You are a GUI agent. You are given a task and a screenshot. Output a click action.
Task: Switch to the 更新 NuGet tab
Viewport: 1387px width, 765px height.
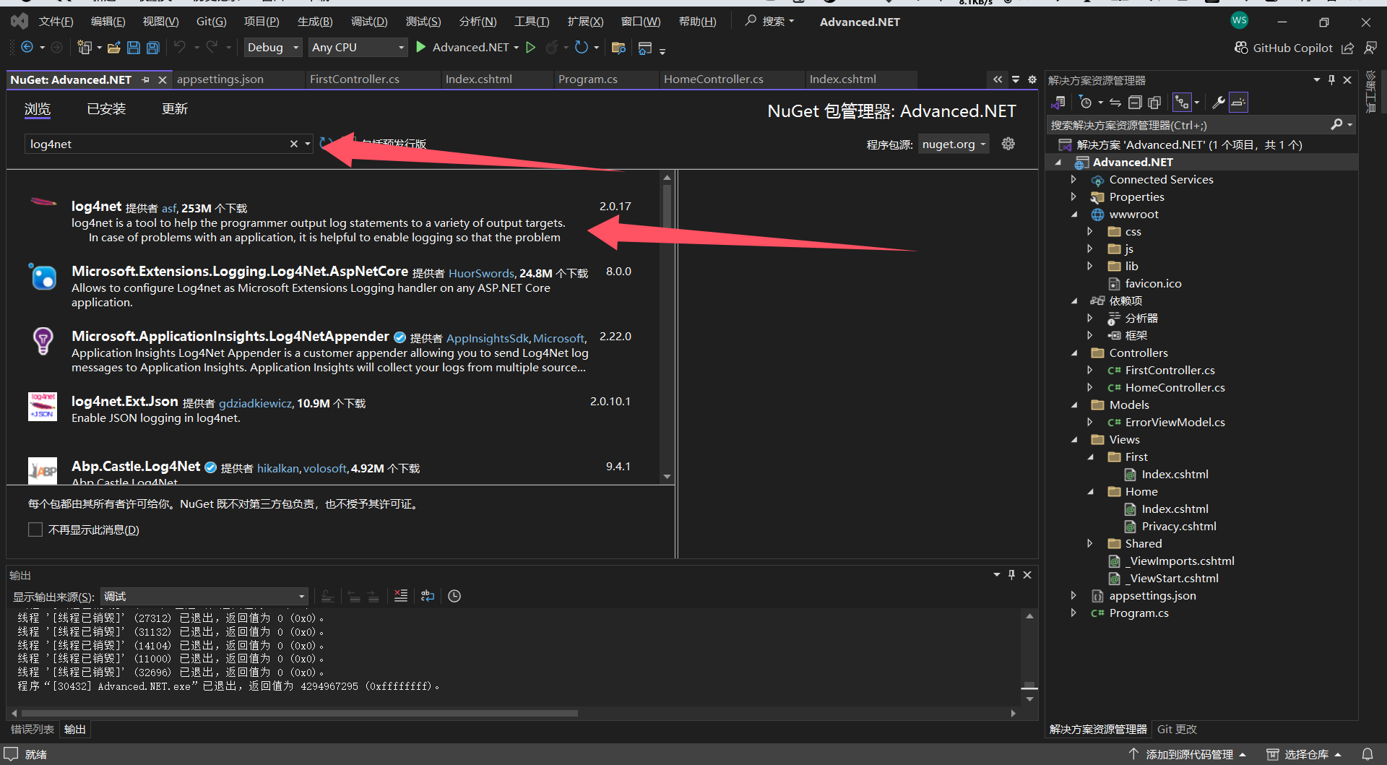(x=175, y=108)
